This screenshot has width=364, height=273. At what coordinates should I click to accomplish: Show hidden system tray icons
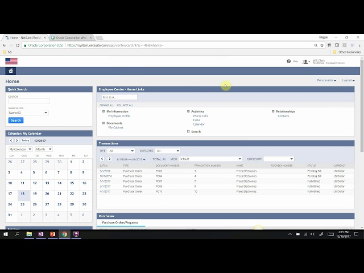(290, 234)
